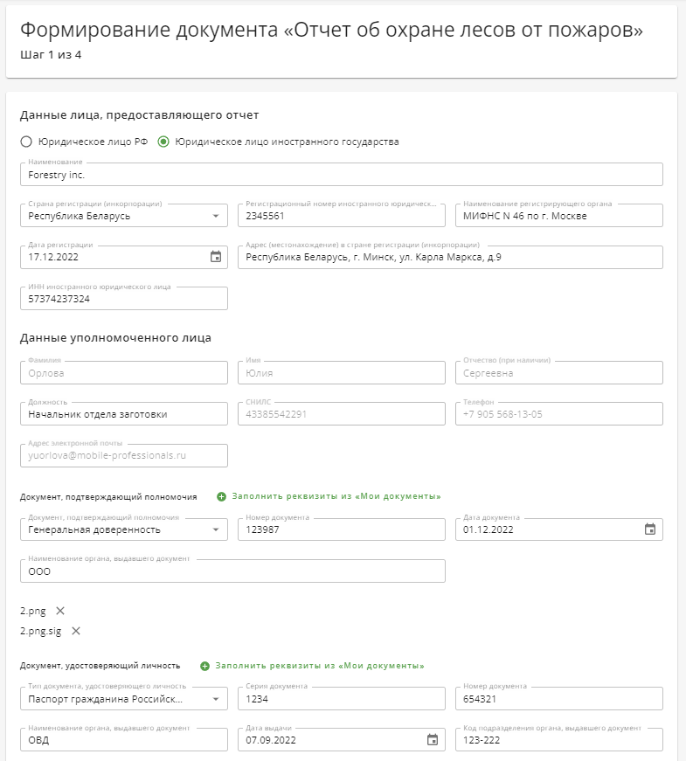Viewport: 686px width, 761px height.
Task: Remove attached file 2.png
Action: click(x=60, y=611)
